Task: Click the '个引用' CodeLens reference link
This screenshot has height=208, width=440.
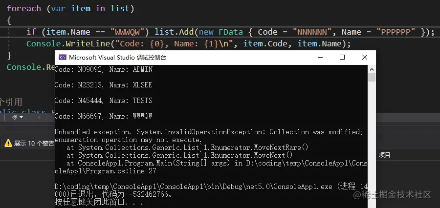Action: tap(11, 102)
